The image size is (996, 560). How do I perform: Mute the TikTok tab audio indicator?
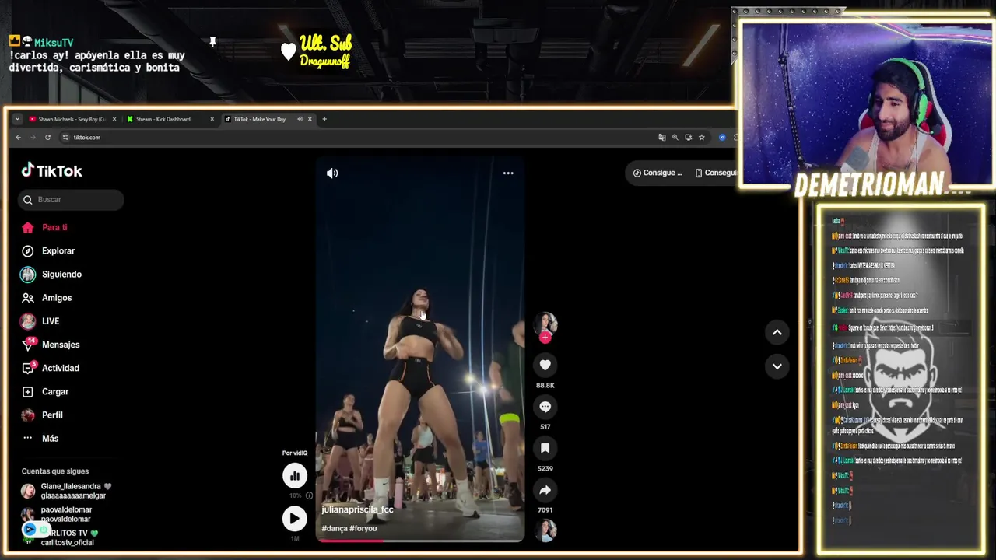click(x=300, y=119)
